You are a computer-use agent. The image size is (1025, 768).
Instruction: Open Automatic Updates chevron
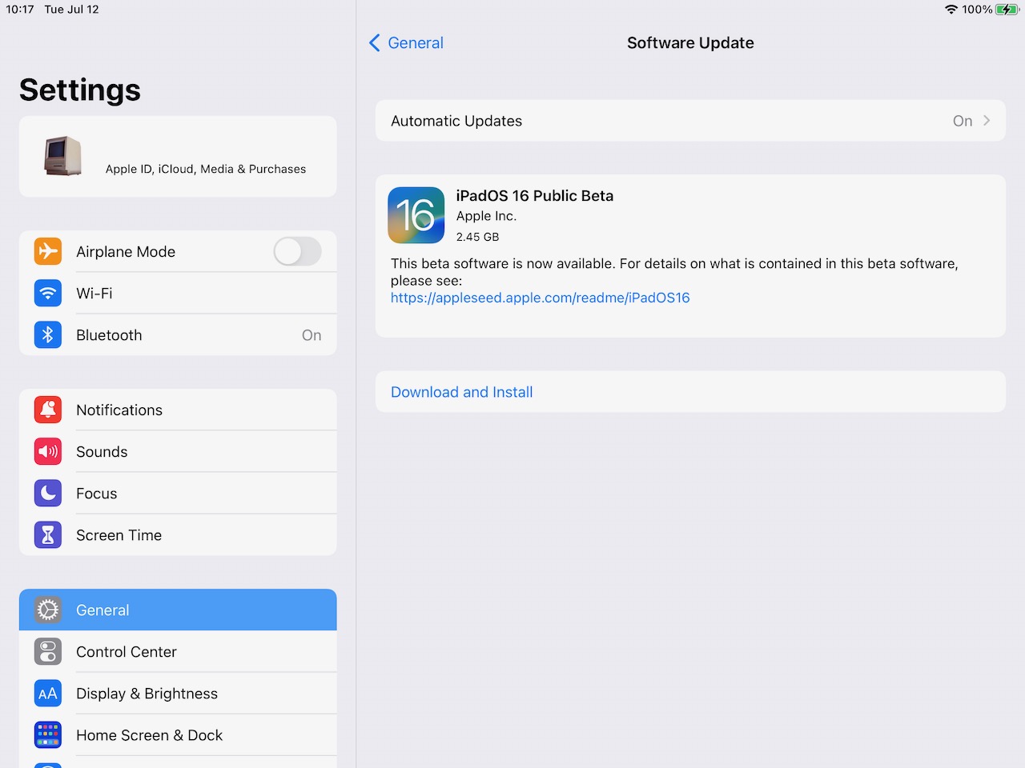coord(987,121)
